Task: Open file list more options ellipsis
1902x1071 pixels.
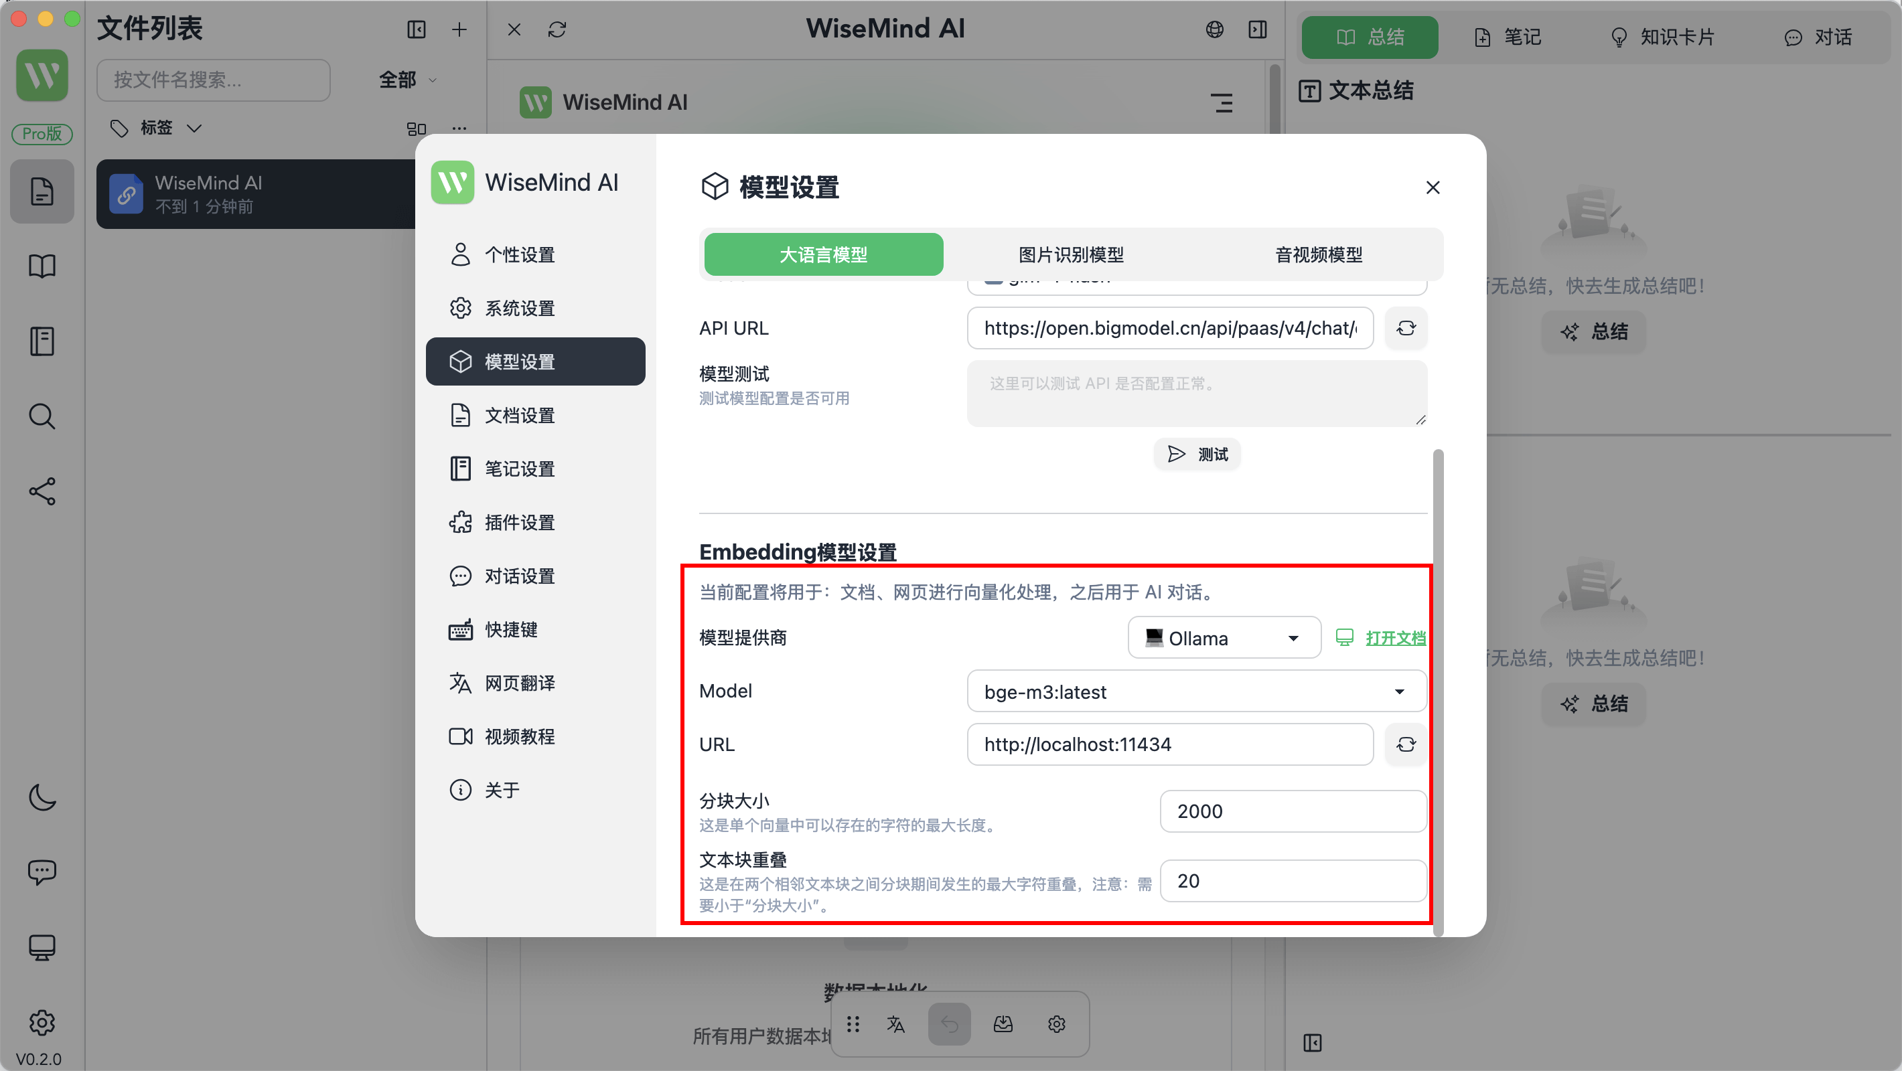Action: tap(459, 129)
